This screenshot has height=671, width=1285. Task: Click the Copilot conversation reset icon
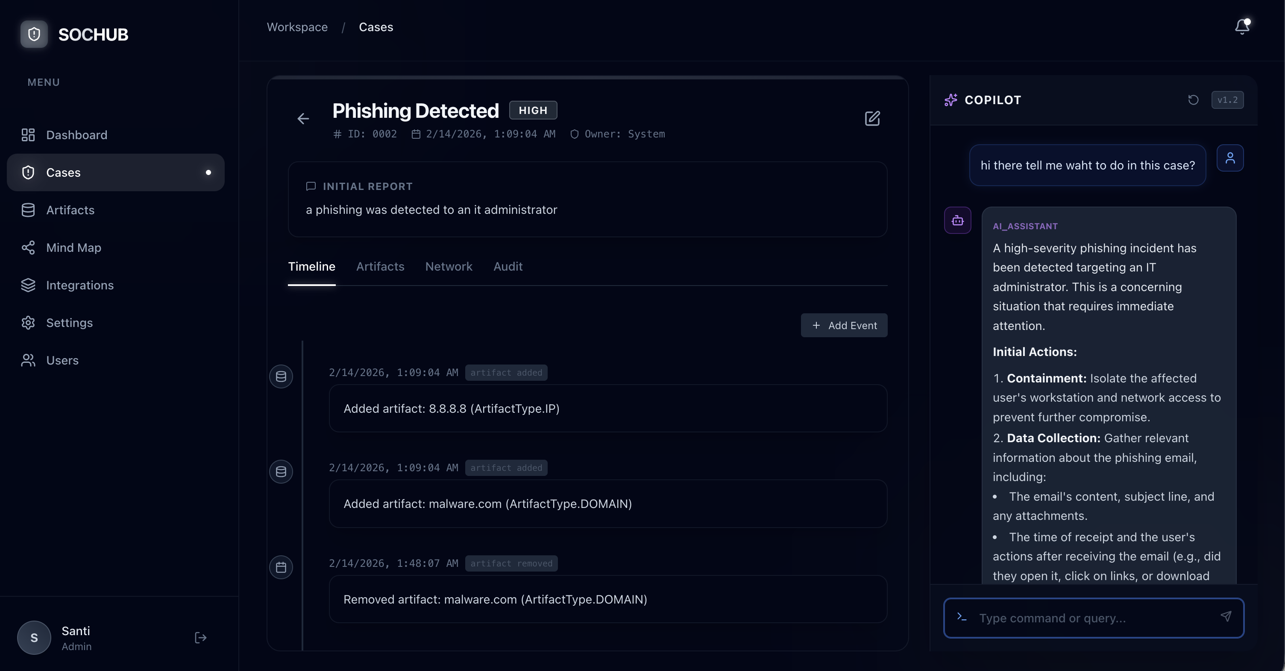[x=1193, y=100]
